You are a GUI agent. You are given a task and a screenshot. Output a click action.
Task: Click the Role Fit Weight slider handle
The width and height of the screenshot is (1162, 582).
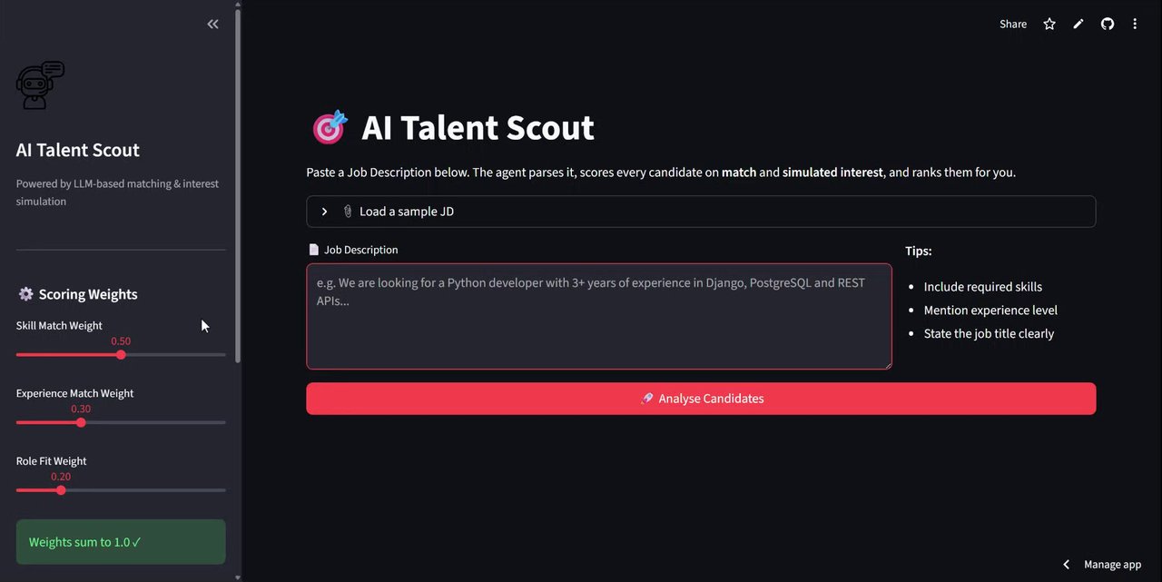[61, 490]
